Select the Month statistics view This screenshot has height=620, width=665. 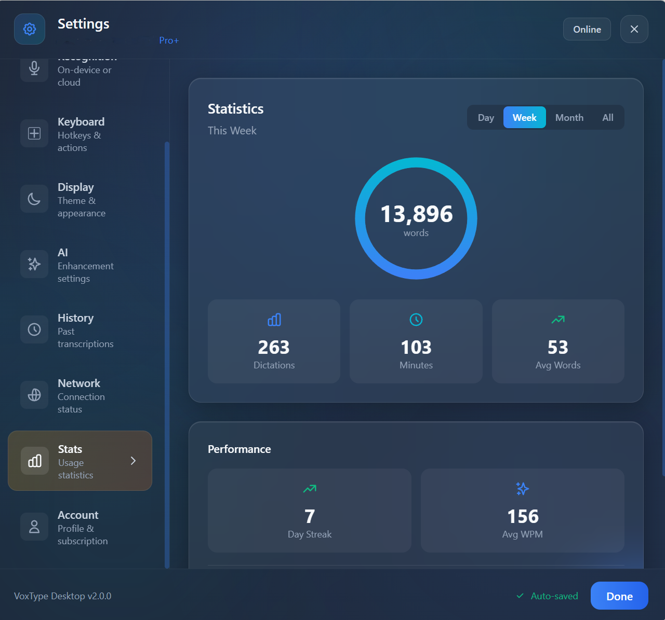(569, 117)
